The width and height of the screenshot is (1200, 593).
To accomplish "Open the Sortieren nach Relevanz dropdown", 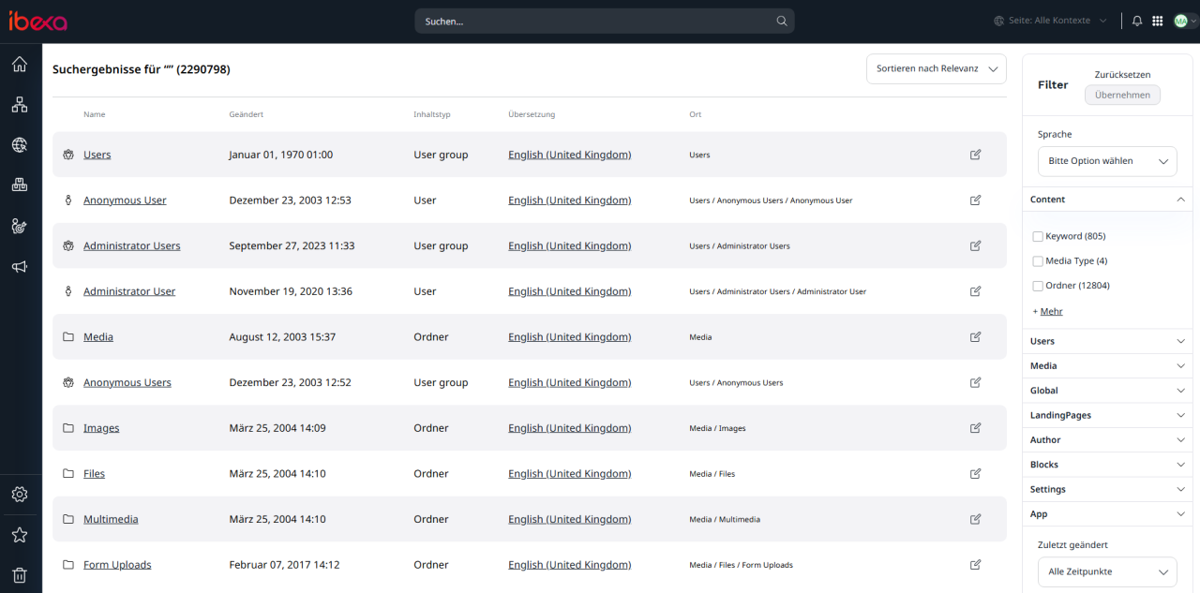I will [936, 69].
